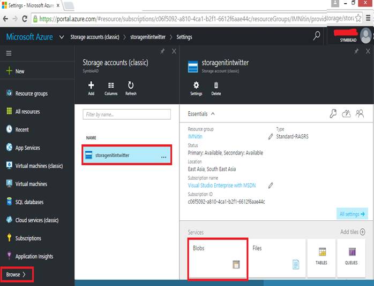374x286 pixels.
Task: Go back in the browser
Action: [x=5, y=19]
